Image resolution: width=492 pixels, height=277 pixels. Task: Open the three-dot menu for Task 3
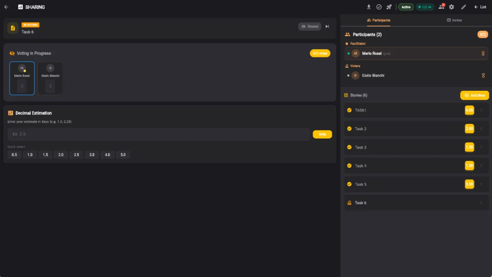tap(481, 147)
